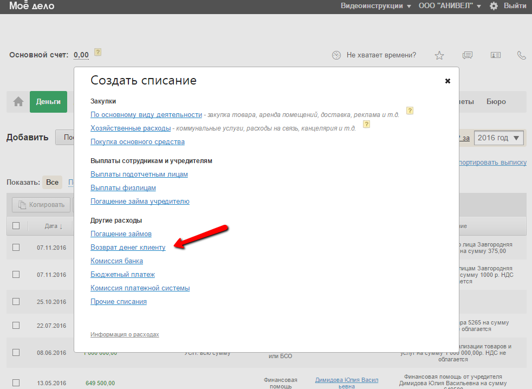Click help icon for 'Хозяйственные расходы'

[366, 124]
